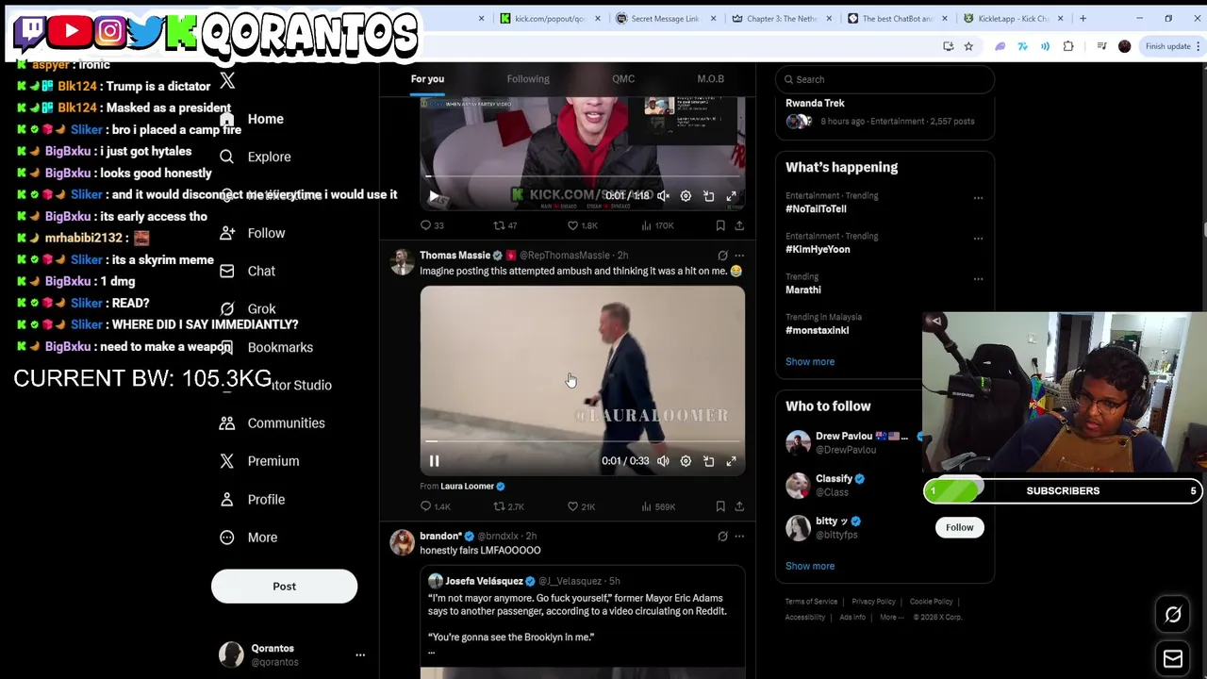Seek on Laura Loomer video progress bar
The image size is (1207, 679).
[582, 441]
